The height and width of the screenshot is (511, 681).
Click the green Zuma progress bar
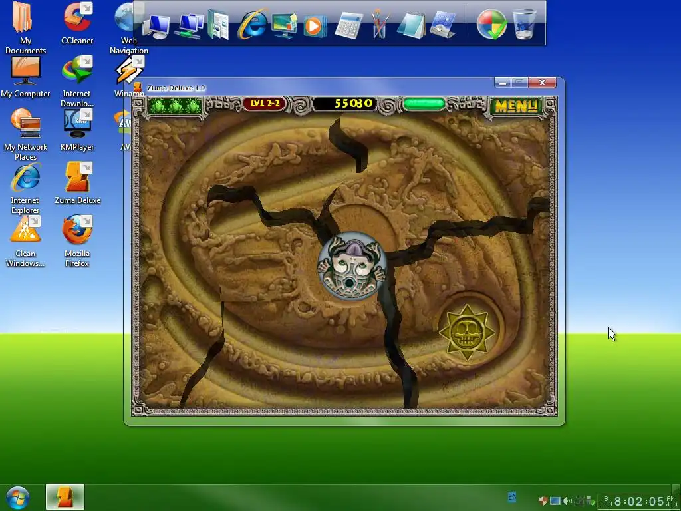tap(424, 104)
